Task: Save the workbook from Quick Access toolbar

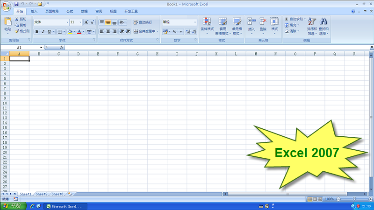Action: coord(16,4)
